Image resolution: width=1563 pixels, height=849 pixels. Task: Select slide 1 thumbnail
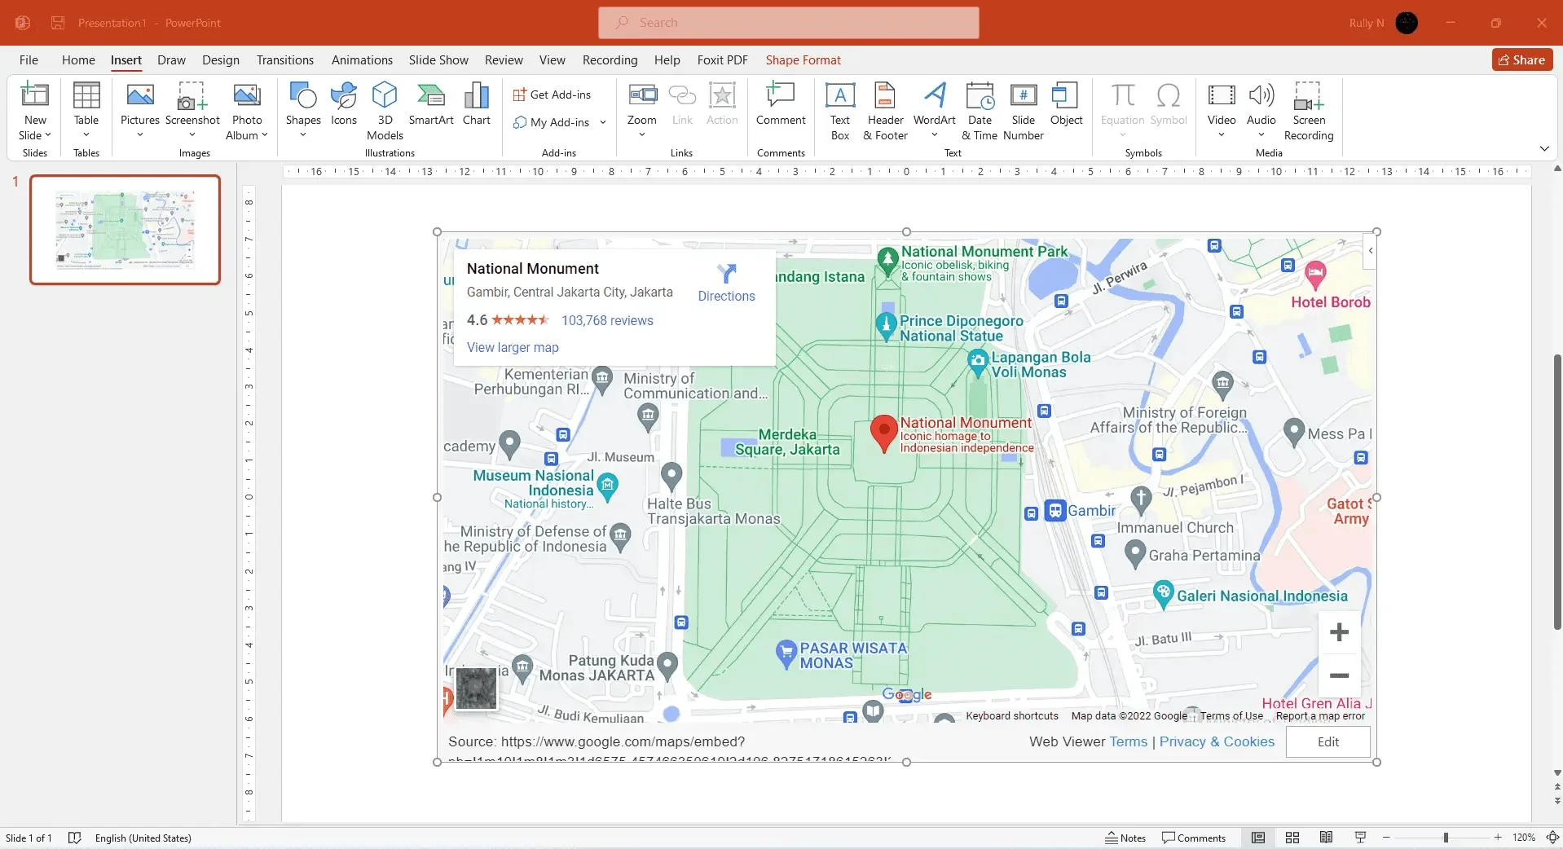(125, 230)
